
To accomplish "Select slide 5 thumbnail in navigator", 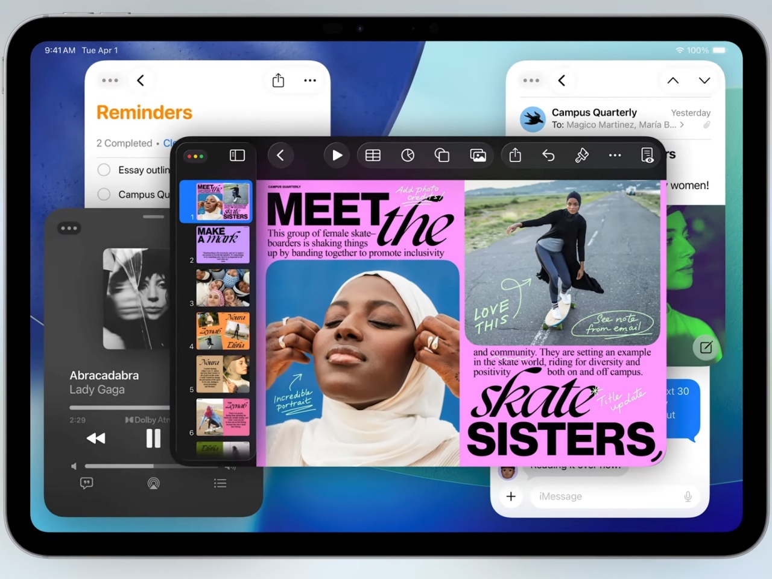I will [x=223, y=374].
